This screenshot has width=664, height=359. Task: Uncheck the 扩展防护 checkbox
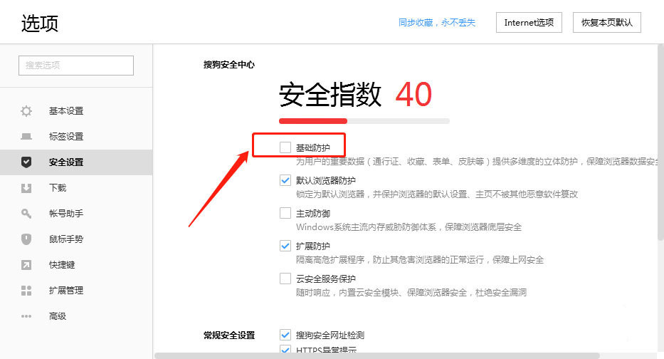point(285,246)
